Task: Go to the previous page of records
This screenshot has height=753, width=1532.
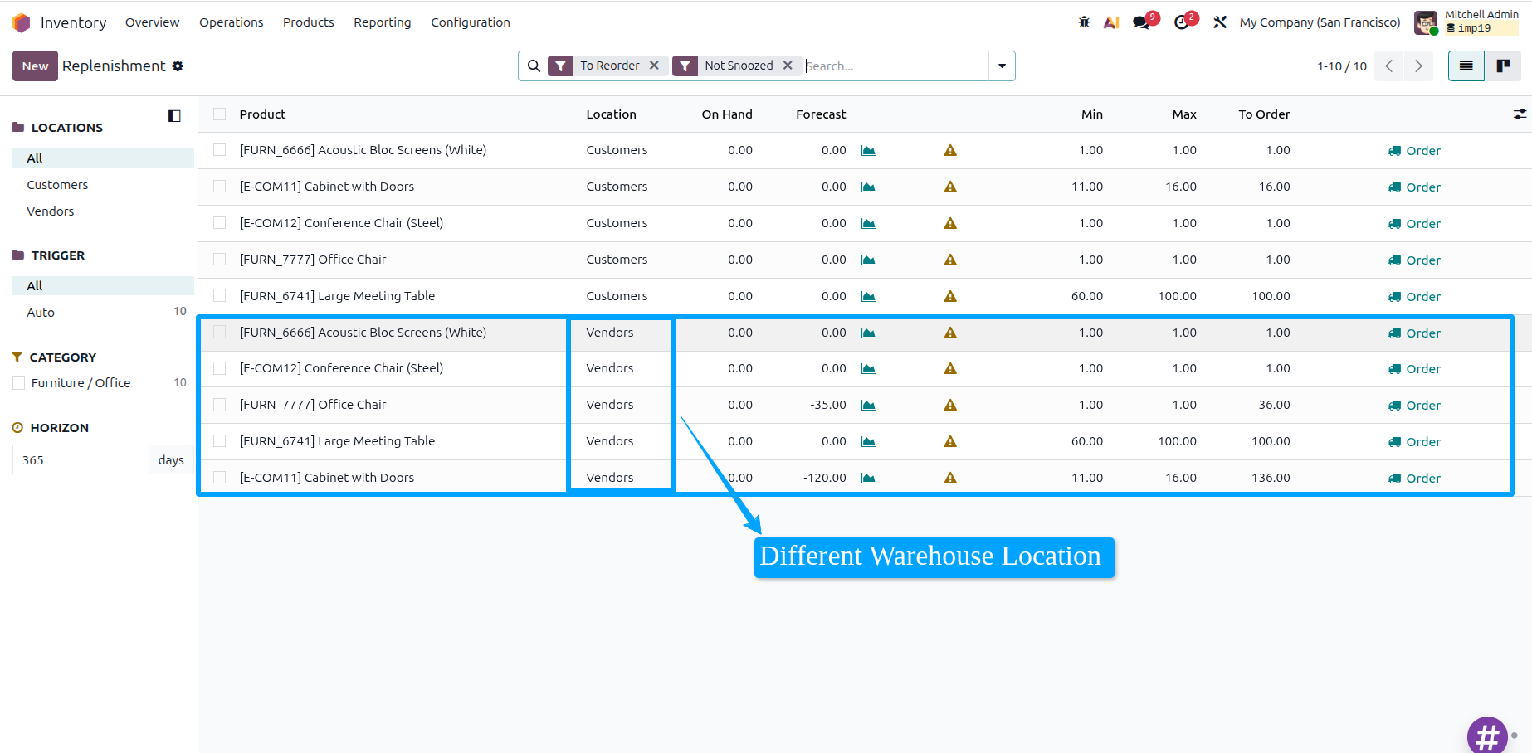Action: click(x=1388, y=66)
